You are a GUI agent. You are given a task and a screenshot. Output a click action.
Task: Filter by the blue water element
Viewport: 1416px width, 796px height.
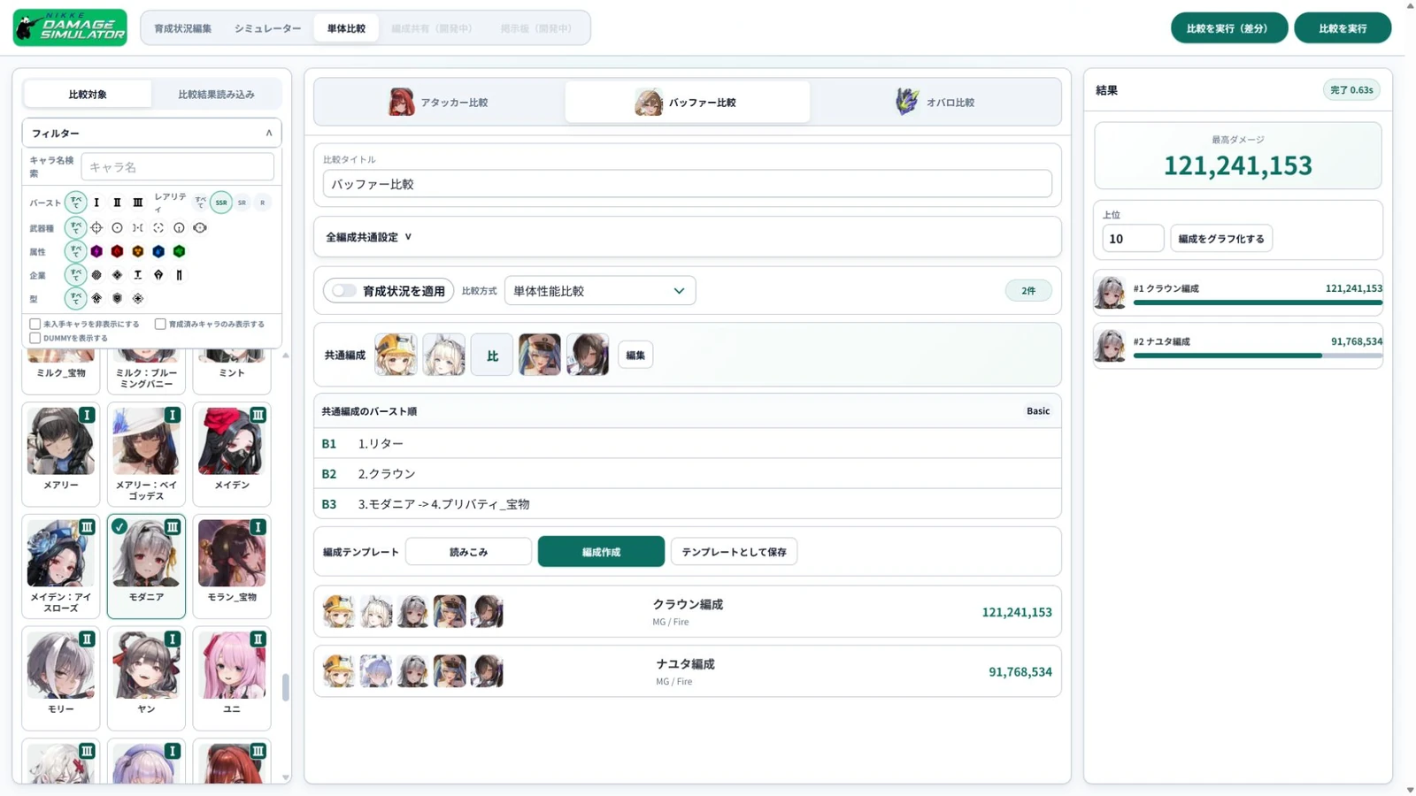pyautogui.click(x=158, y=251)
